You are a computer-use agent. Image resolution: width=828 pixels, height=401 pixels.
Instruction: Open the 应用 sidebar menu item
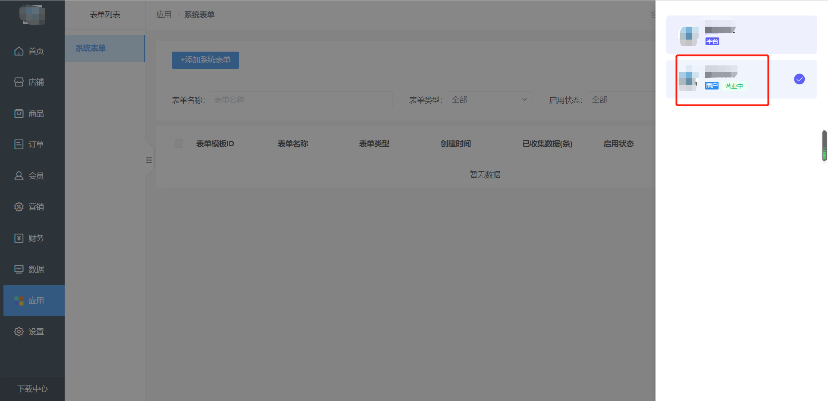pyautogui.click(x=34, y=301)
